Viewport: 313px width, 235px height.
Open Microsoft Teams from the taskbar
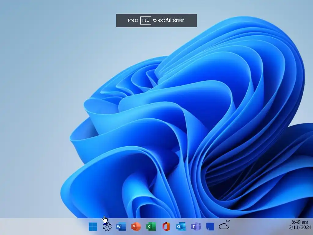[x=196, y=227]
